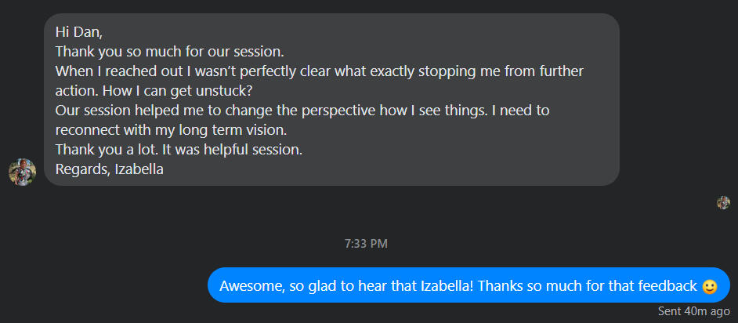This screenshot has width=738, height=323.
Task: Click the "Hi Dan," greeting line
Action: click(x=78, y=32)
